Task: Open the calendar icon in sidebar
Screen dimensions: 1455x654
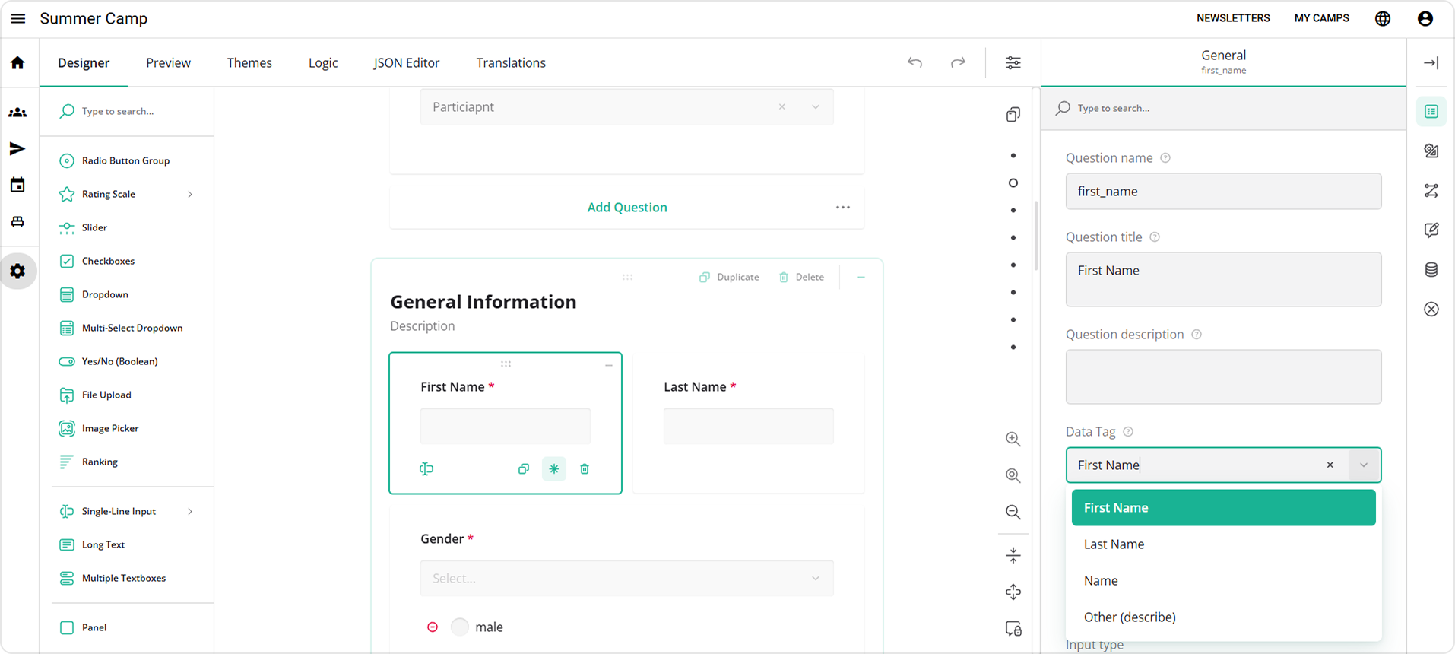Action: click(x=17, y=185)
